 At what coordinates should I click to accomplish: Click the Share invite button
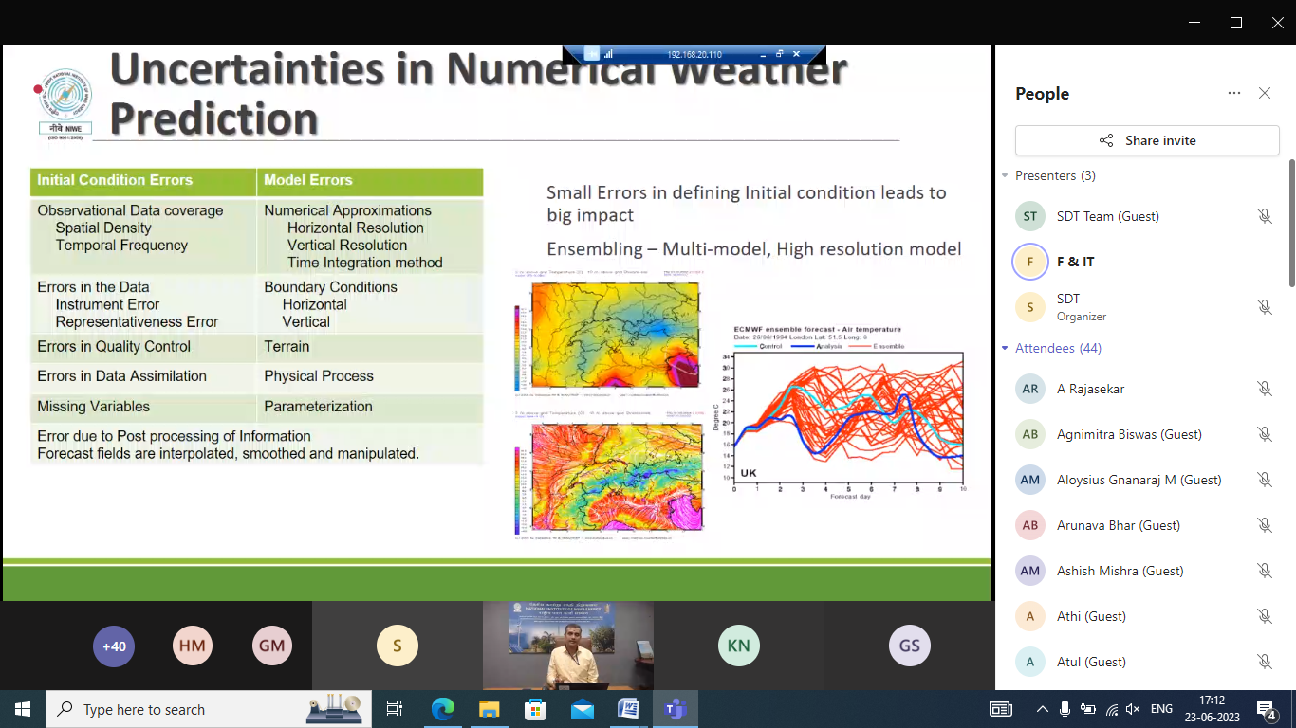[1147, 140]
